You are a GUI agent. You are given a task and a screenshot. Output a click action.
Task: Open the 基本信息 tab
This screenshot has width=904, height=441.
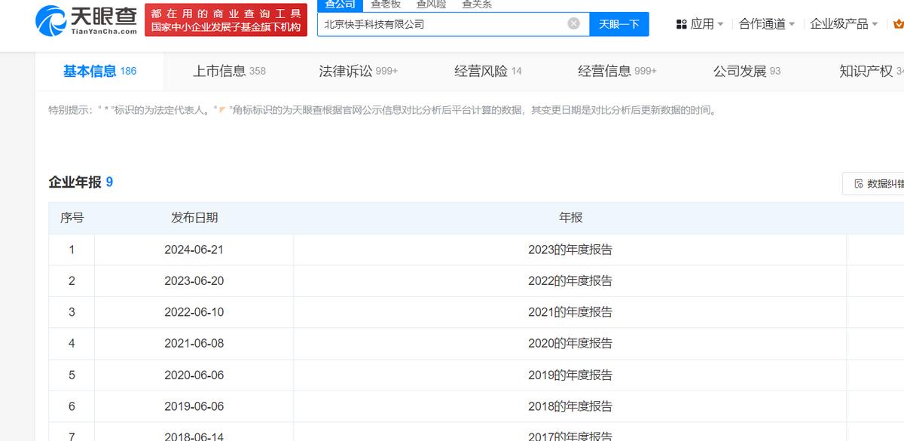coord(99,71)
